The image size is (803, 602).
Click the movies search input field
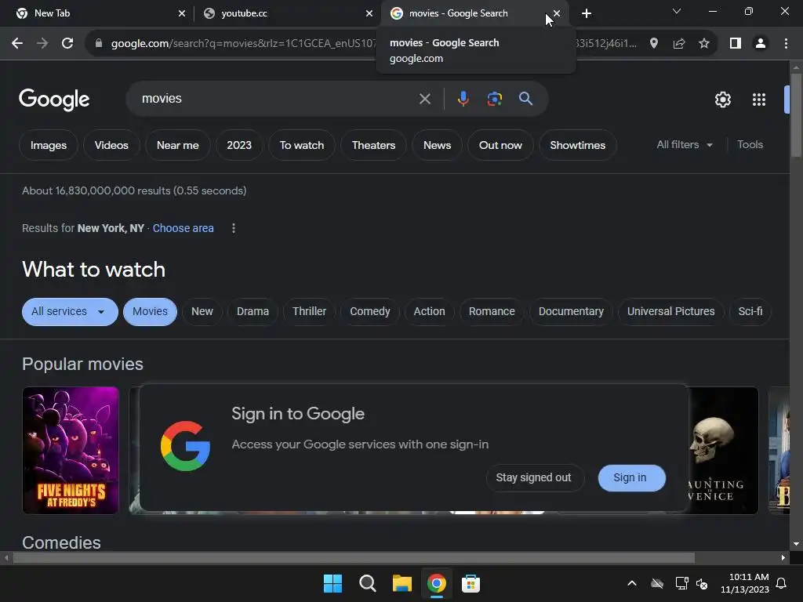coord(277,99)
